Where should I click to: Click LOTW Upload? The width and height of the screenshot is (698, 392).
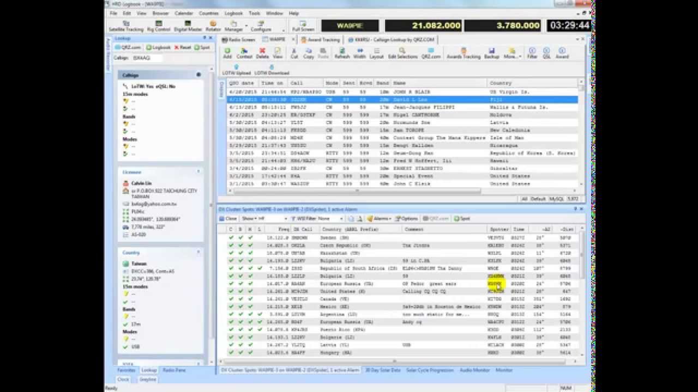pyautogui.click(x=236, y=70)
